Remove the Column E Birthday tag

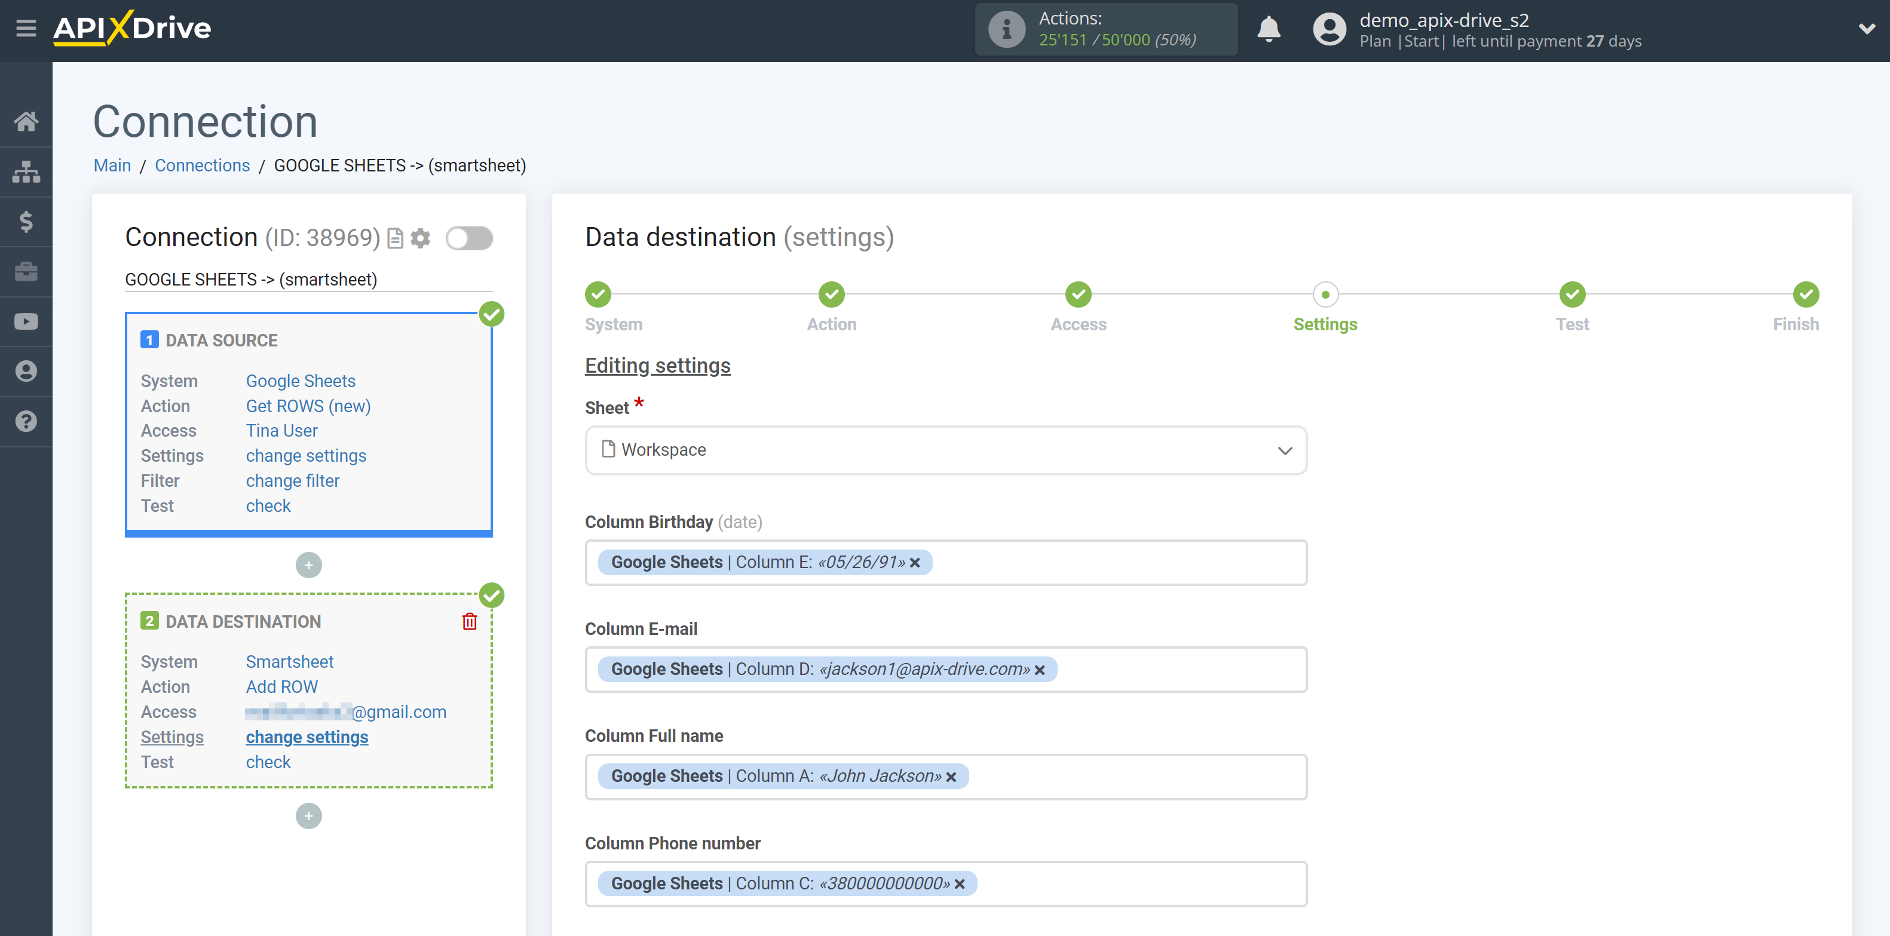pos(915,563)
